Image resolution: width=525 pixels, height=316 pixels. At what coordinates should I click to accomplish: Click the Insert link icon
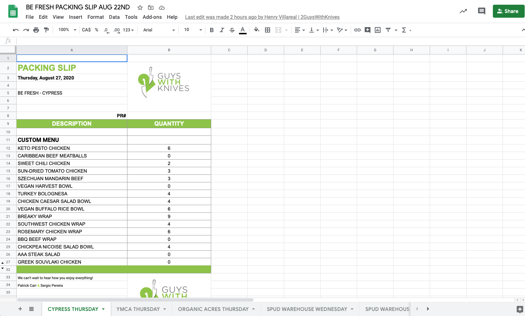point(357,30)
